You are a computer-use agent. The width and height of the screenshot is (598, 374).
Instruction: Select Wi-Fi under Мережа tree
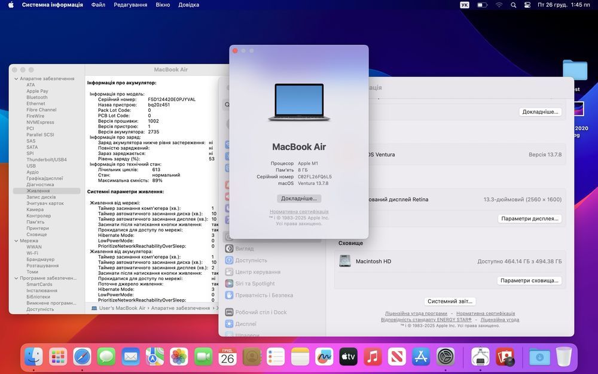32,253
